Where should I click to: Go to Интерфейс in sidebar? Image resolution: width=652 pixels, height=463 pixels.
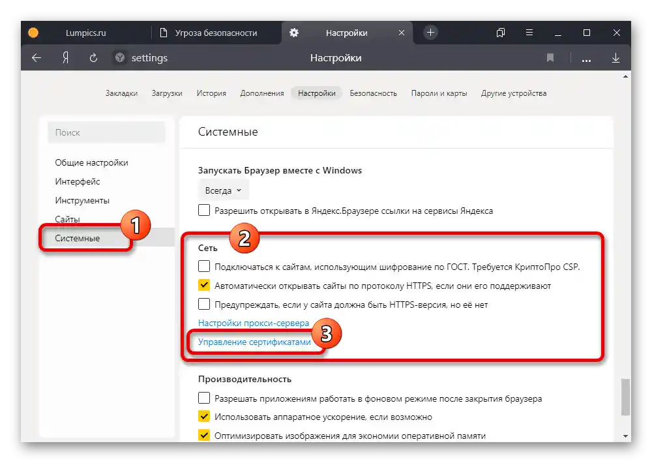pos(78,181)
